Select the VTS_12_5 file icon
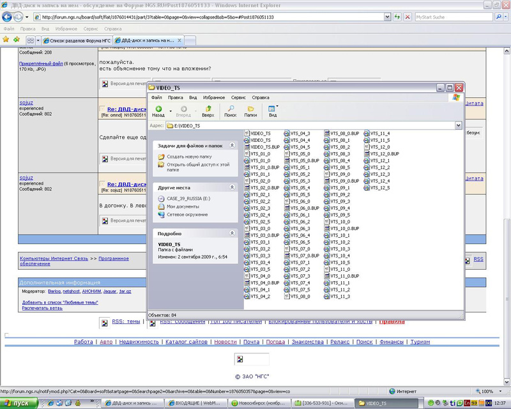 coord(368,188)
